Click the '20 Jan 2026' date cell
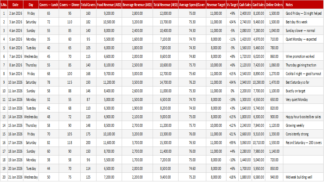This screenshot has height=190, width=324. pyautogui.click(x=15, y=168)
